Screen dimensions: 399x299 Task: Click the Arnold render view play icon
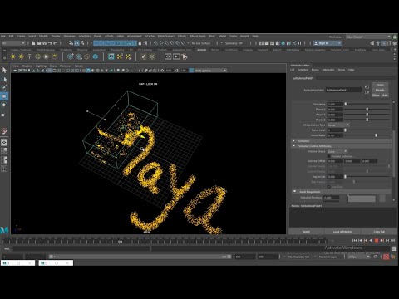176,56
